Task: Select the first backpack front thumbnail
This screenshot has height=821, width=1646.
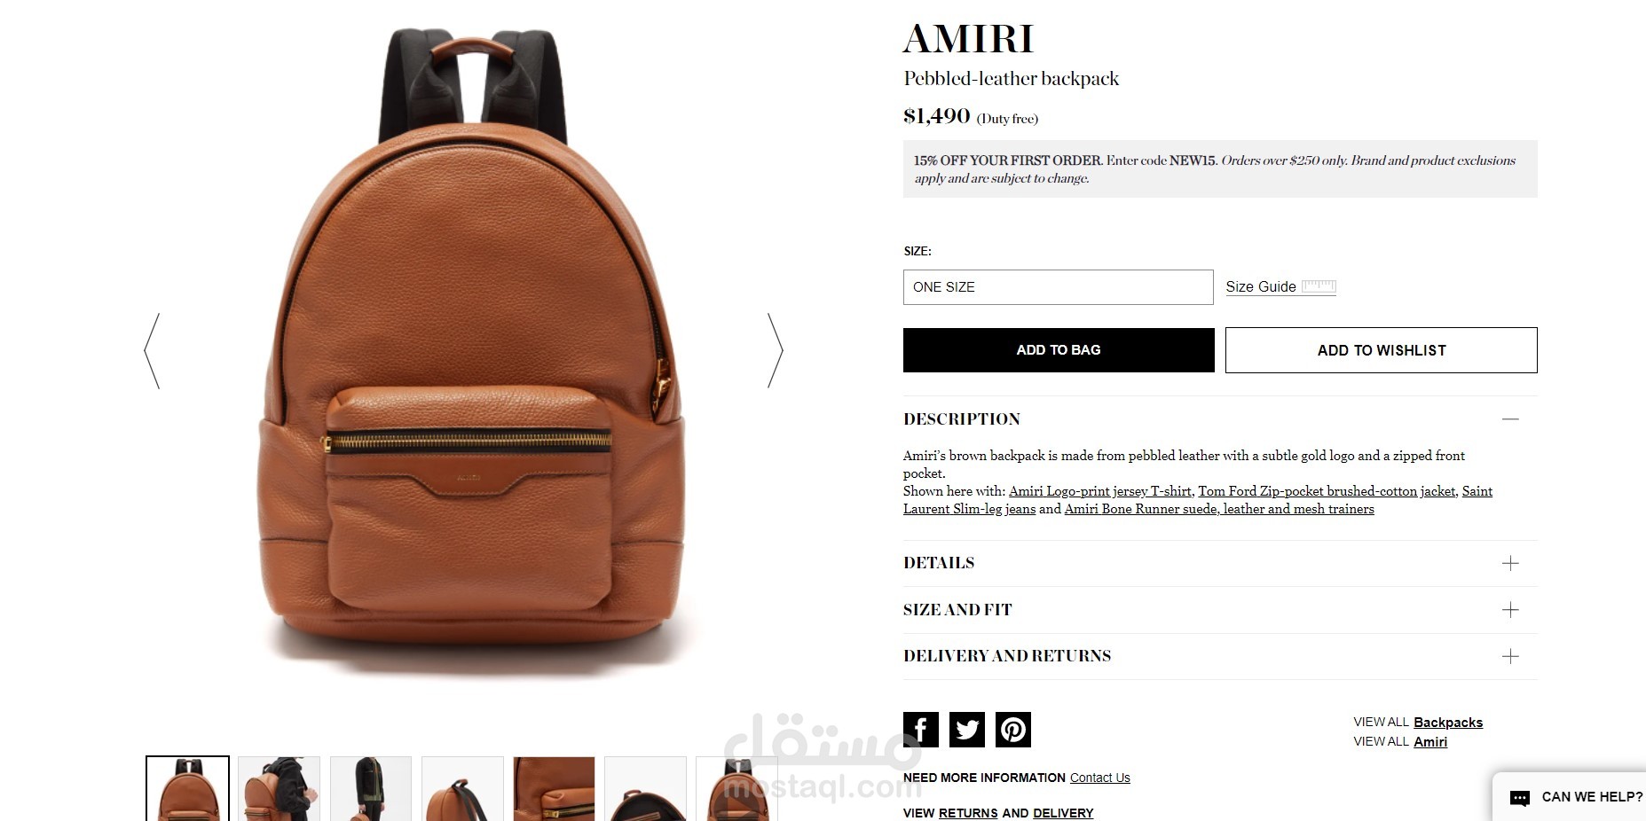Action: pyautogui.click(x=187, y=788)
